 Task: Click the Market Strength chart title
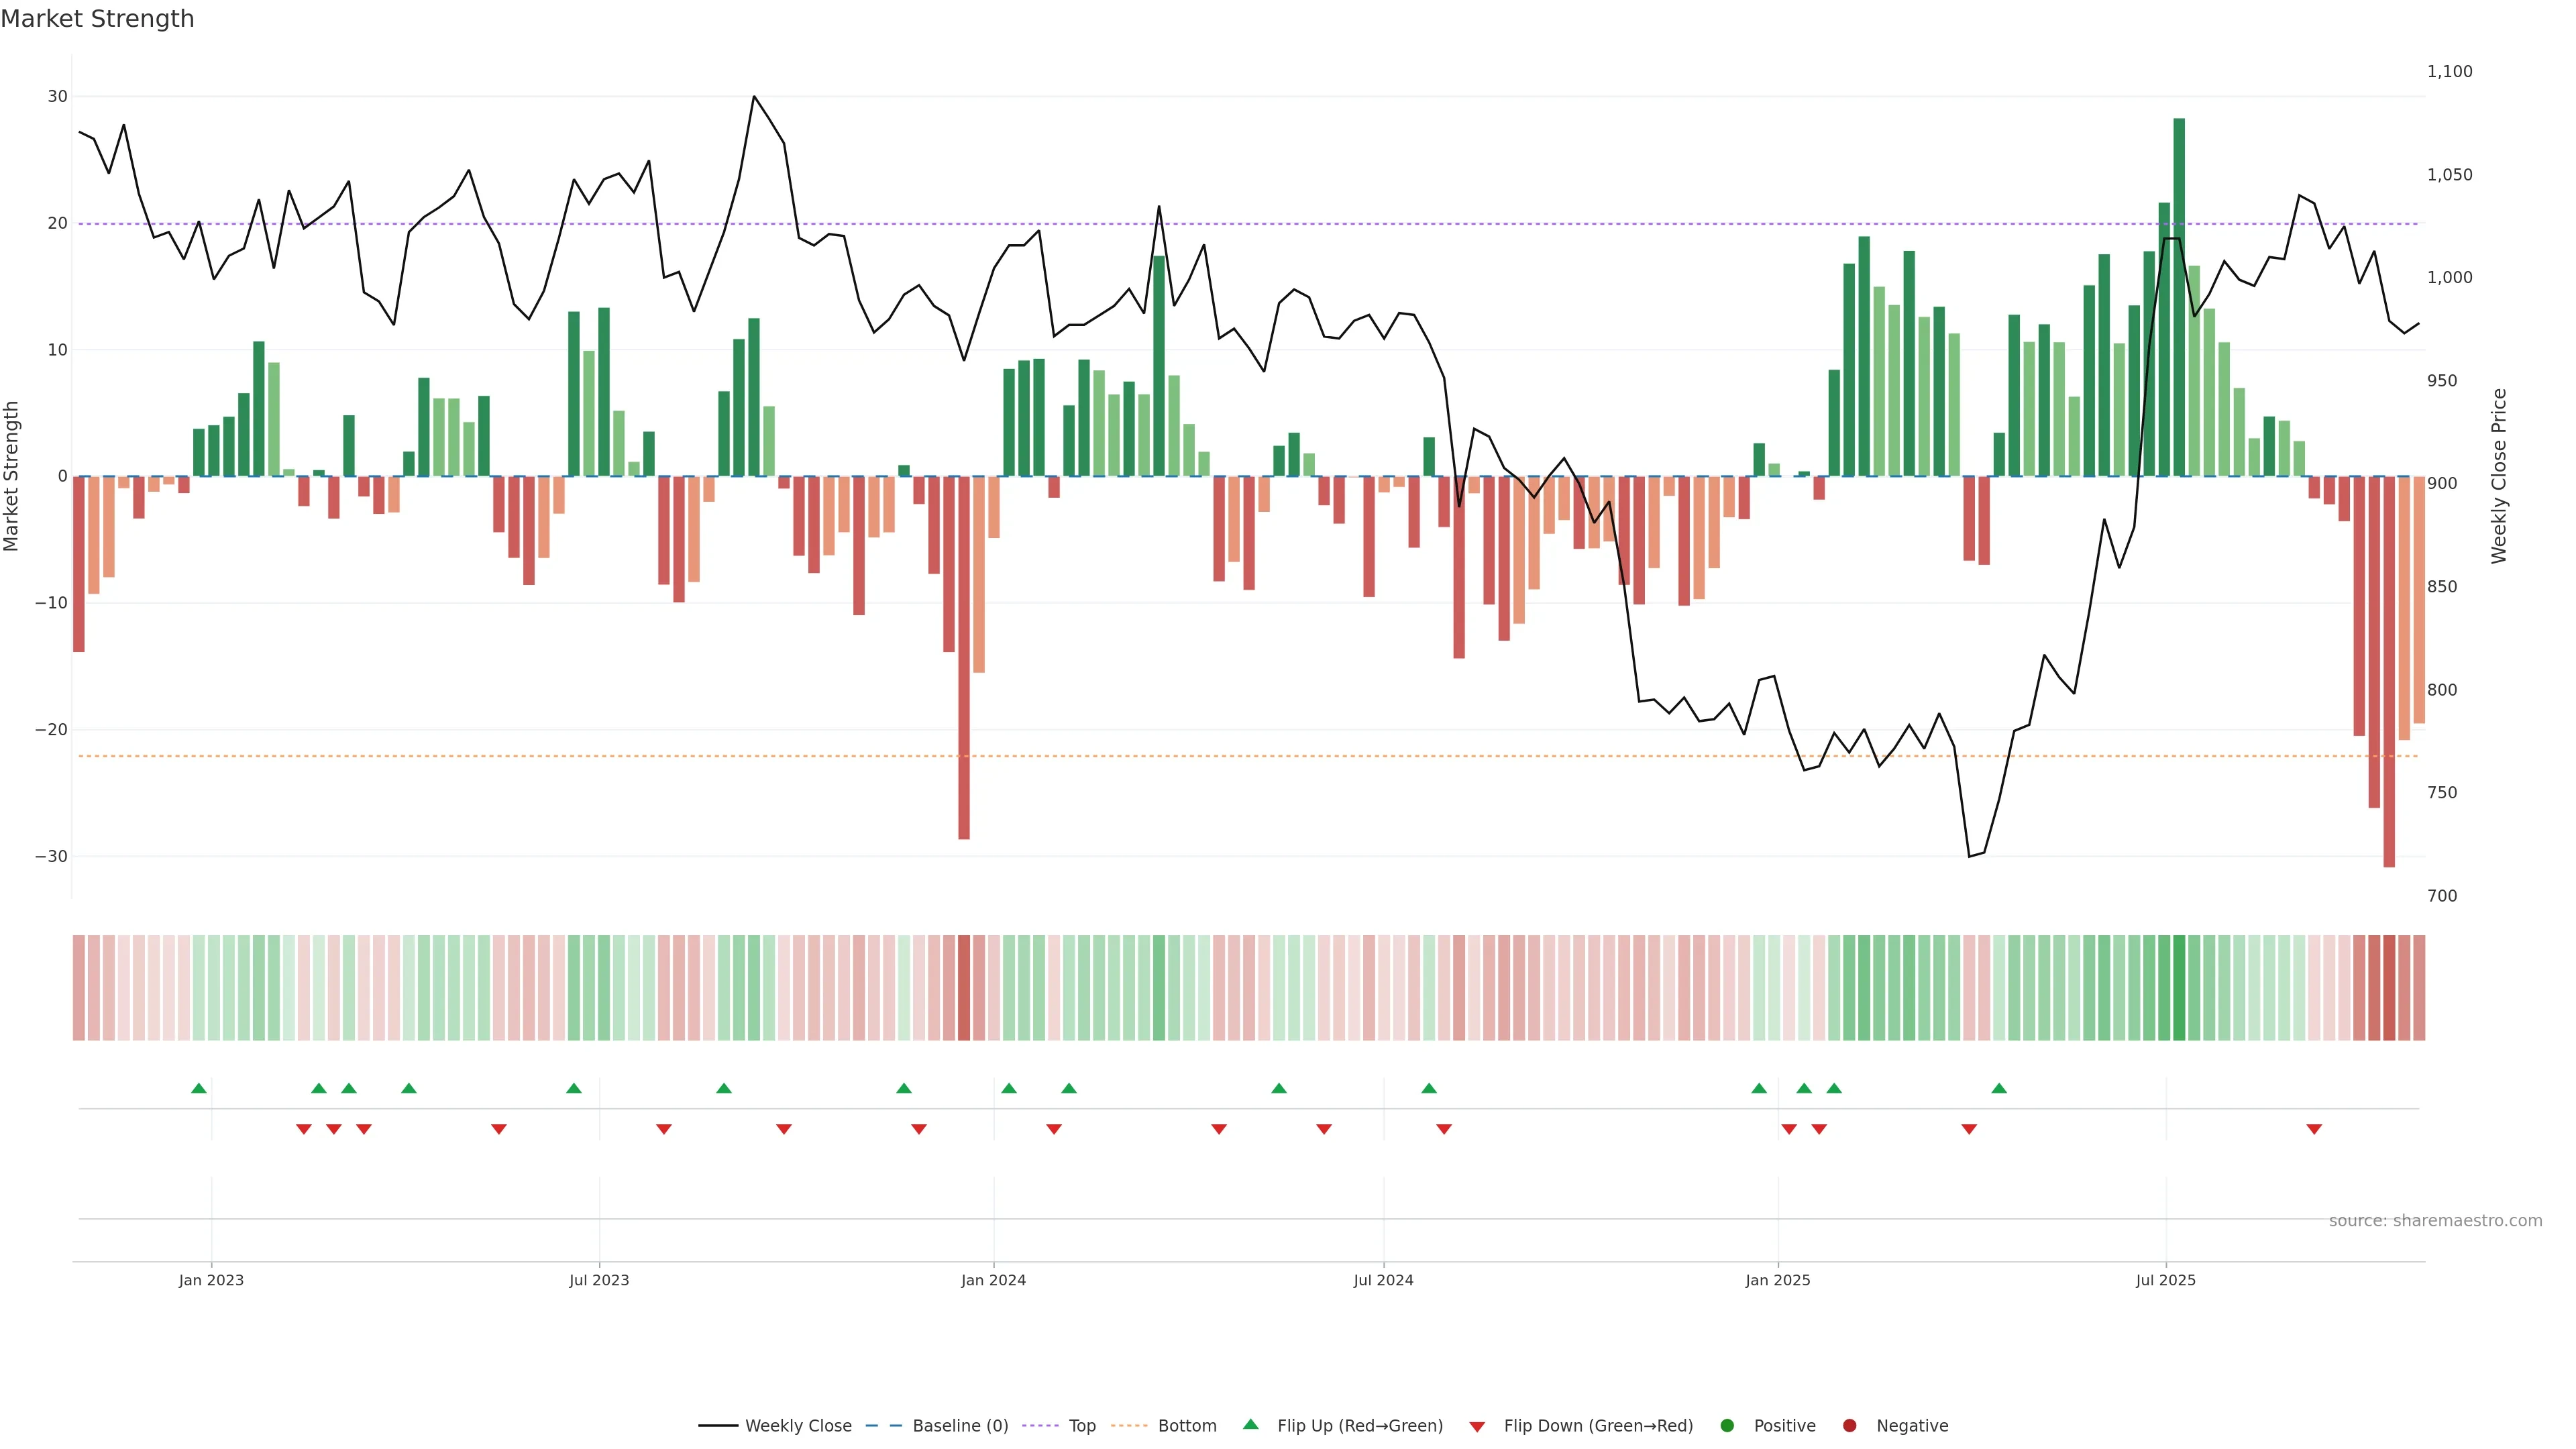[97, 19]
